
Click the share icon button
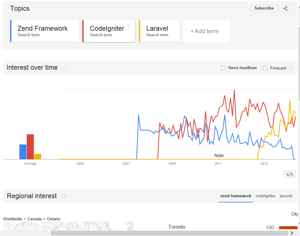click(x=286, y=8)
